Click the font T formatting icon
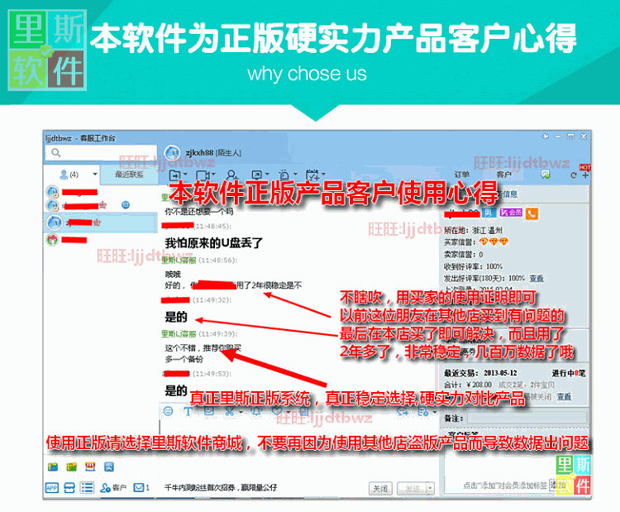This screenshot has height=512, width=620. pos(188,411)
